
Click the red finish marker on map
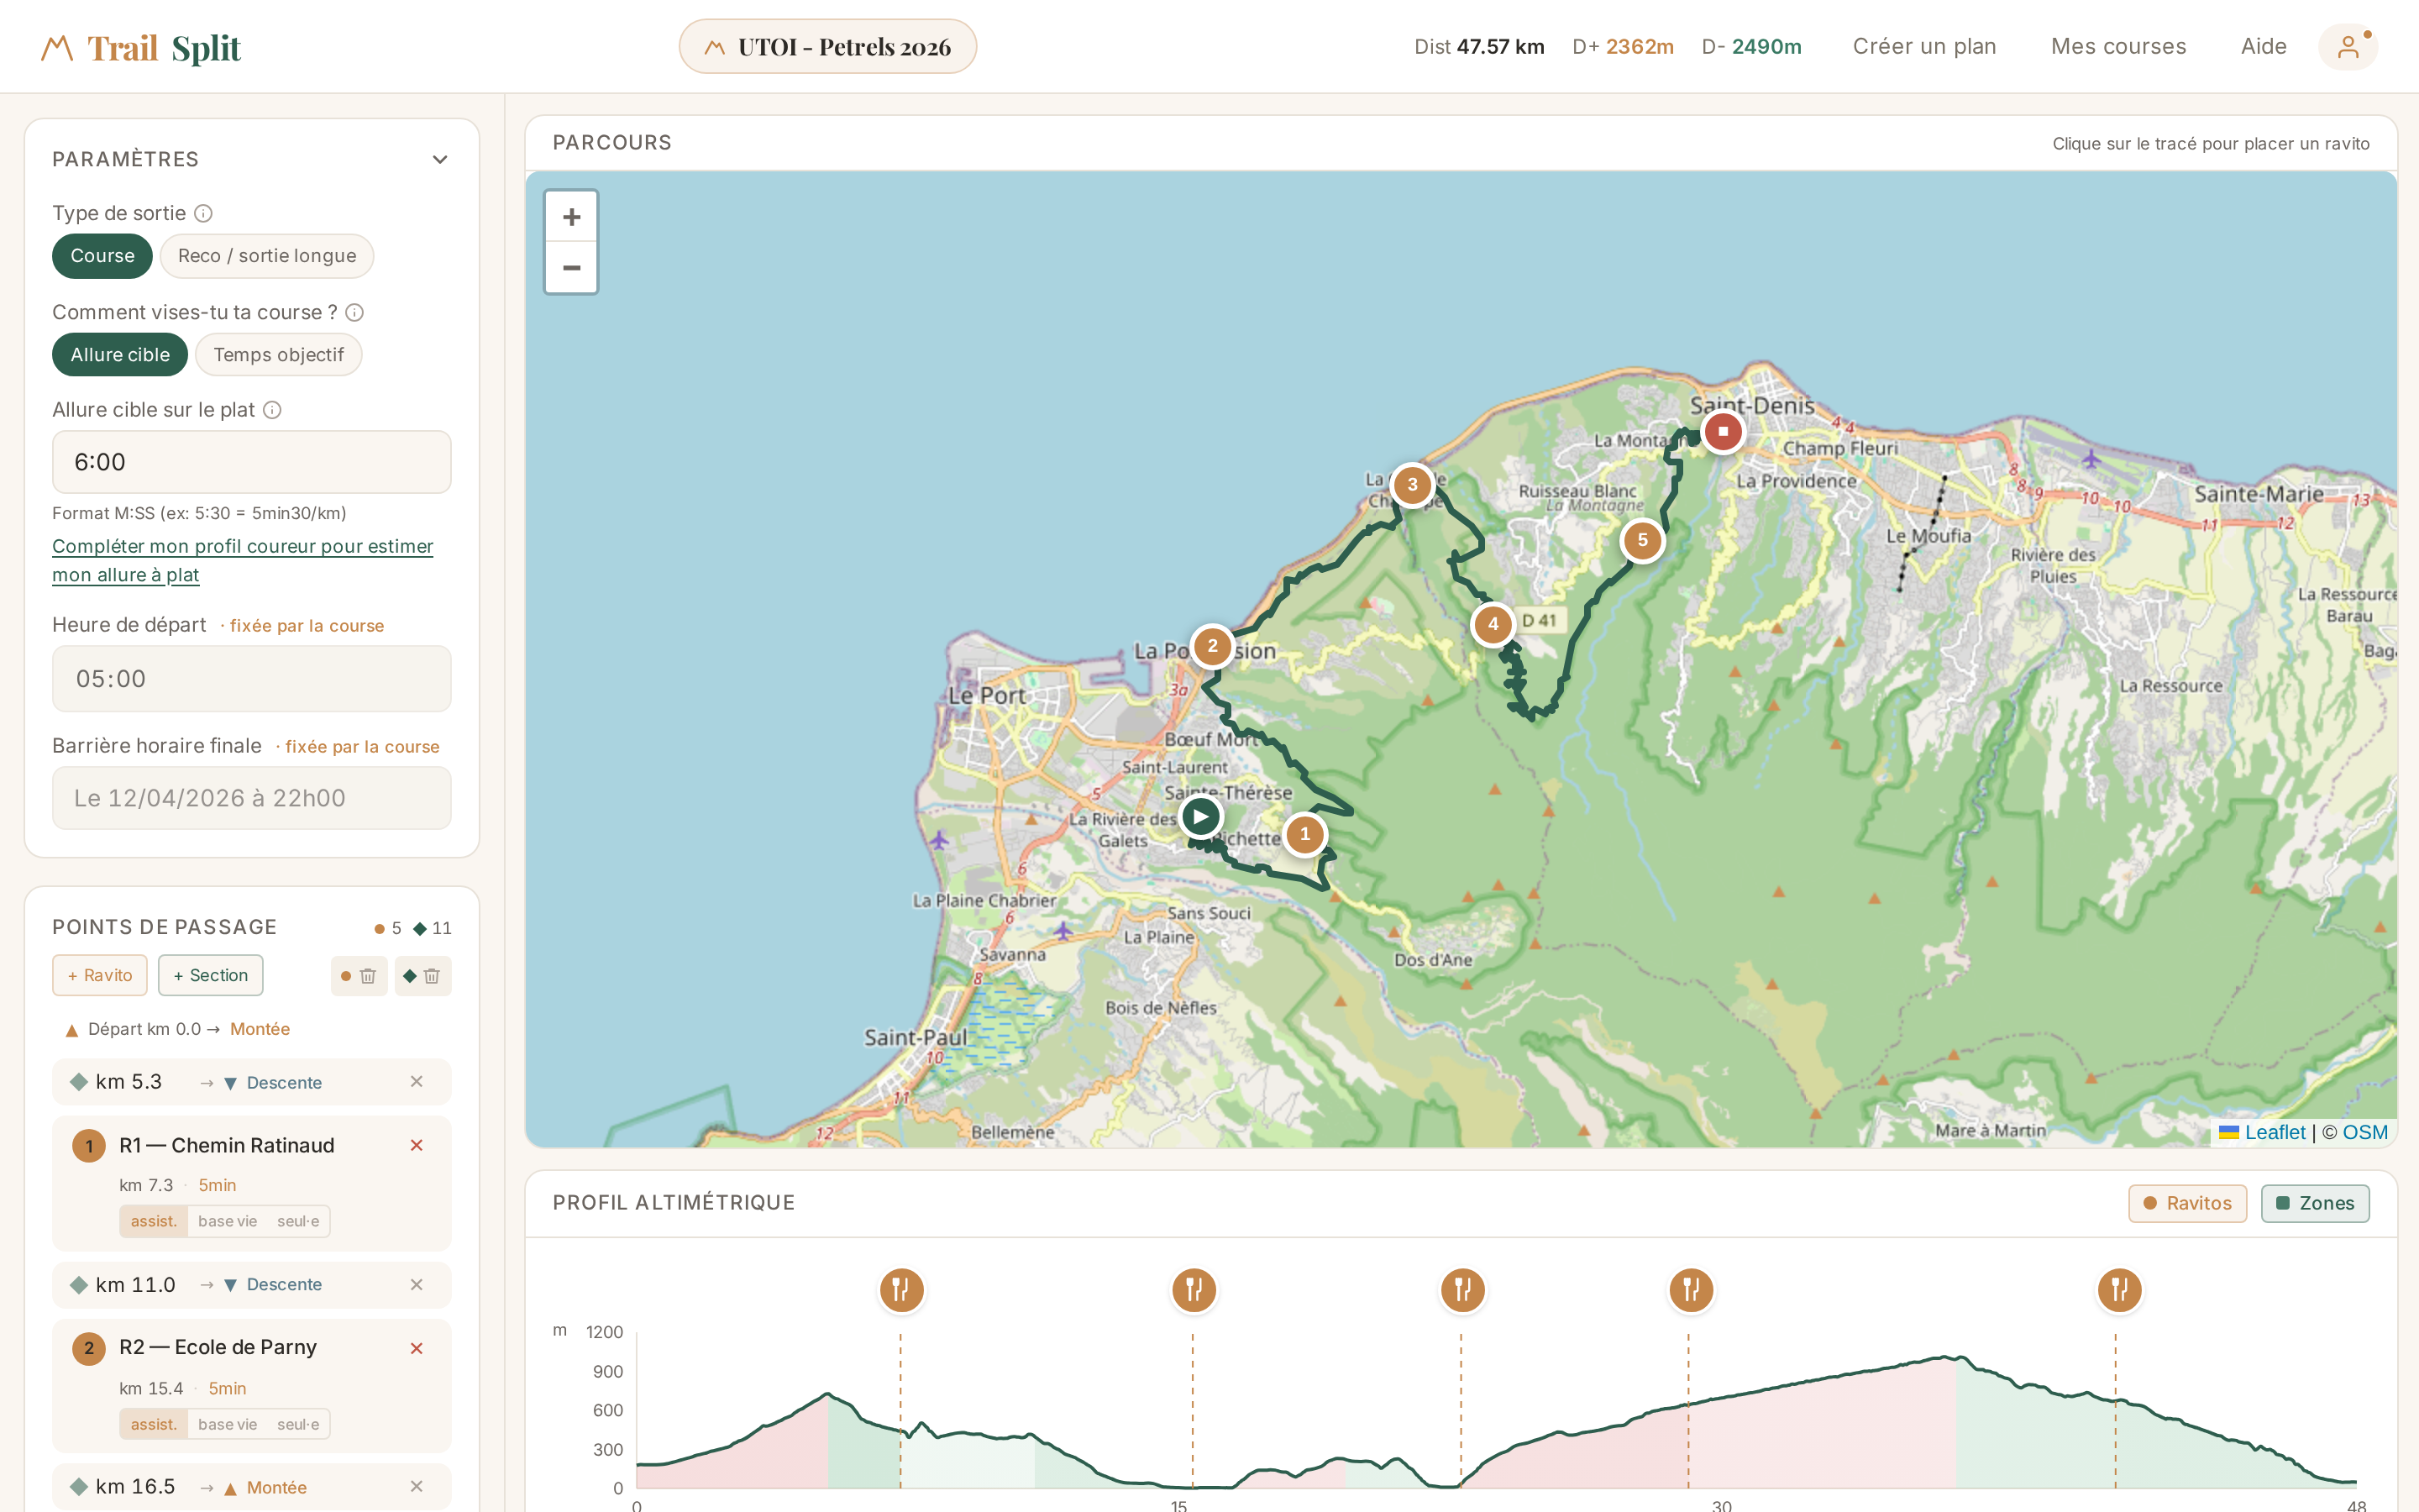(1723, 432)
